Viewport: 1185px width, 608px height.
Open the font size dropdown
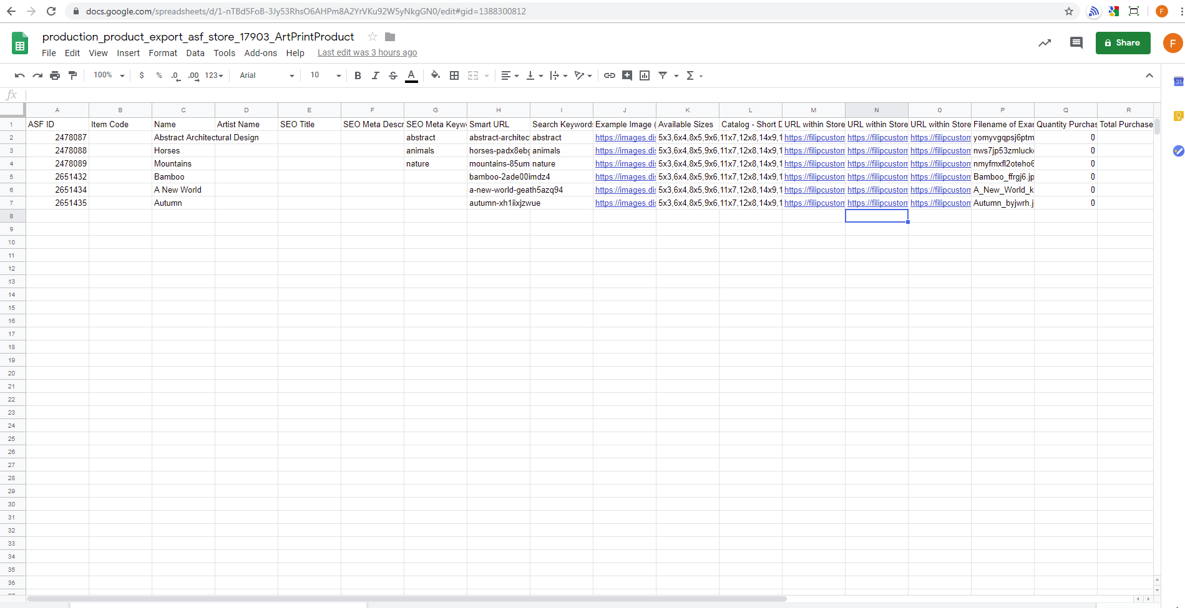pyautogui.click(x=325, y=75)
